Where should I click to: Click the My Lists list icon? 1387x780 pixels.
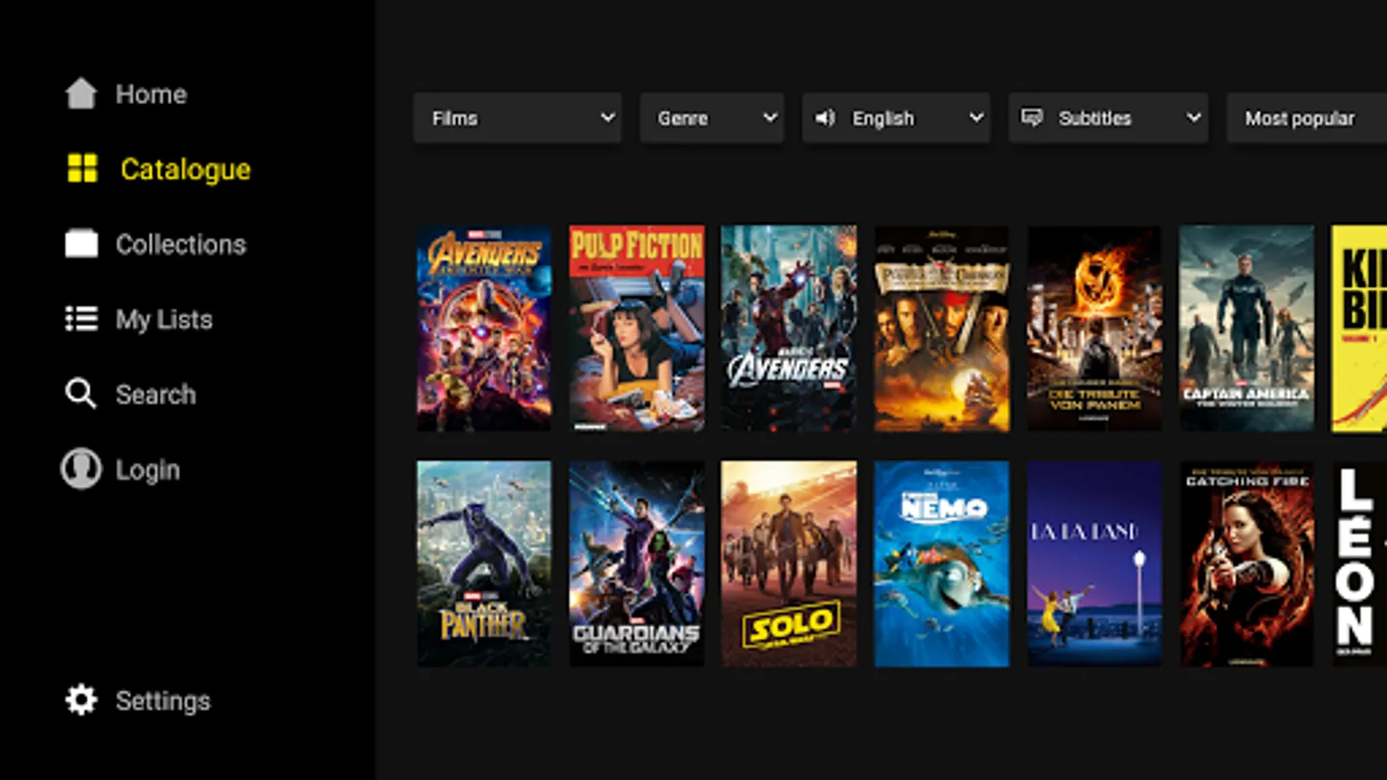click(81, 319)
